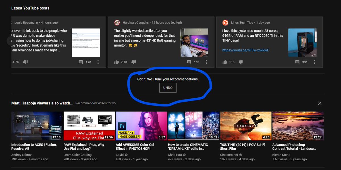View Linus Tech Tips tiny case image
Screen dimensions: 341x170
pos(303,43)
